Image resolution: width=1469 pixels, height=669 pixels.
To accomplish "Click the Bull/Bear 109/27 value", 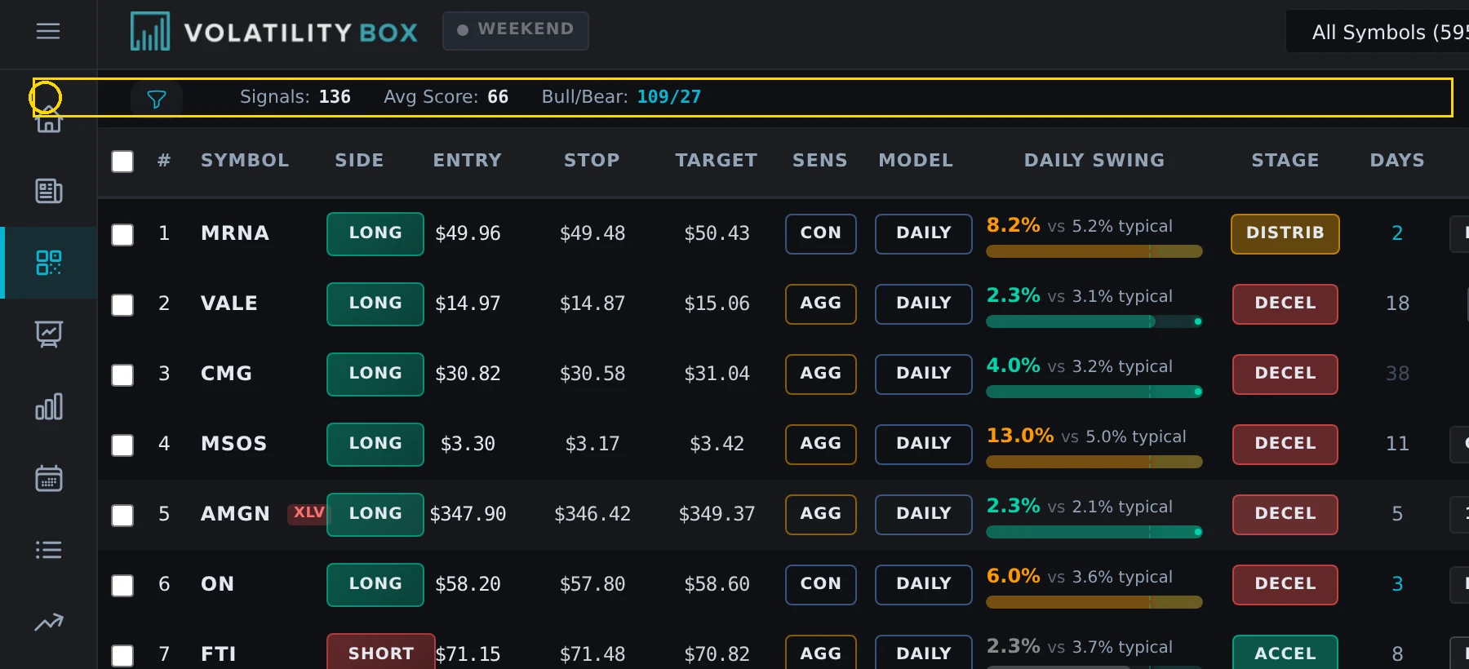I will (668, 97).
